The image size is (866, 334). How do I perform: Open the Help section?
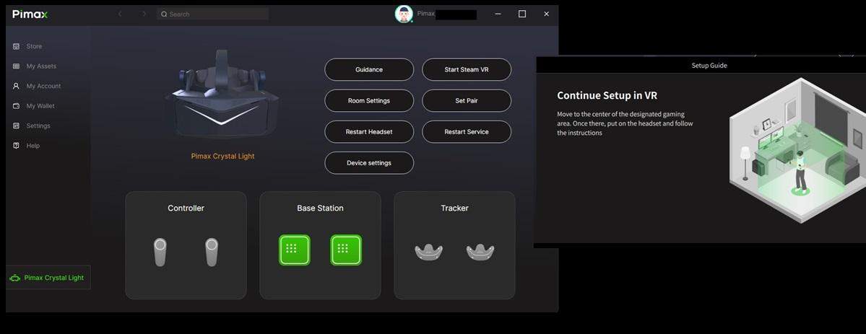(x=33, y=146)
